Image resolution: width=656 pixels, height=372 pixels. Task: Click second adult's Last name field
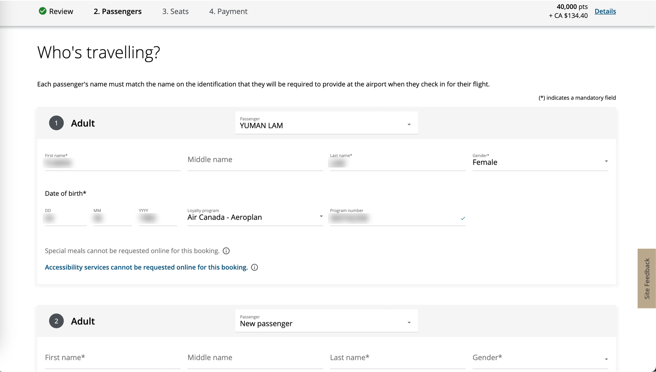(x=397, y=358)
